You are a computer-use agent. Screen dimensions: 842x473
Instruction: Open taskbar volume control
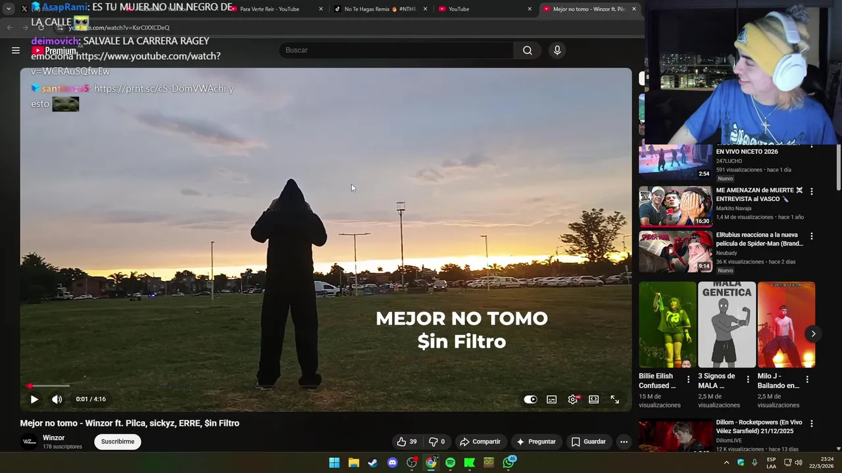799,462
